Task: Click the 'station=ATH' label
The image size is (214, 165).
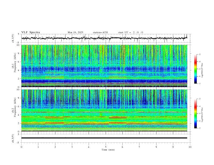Action: 100,32
